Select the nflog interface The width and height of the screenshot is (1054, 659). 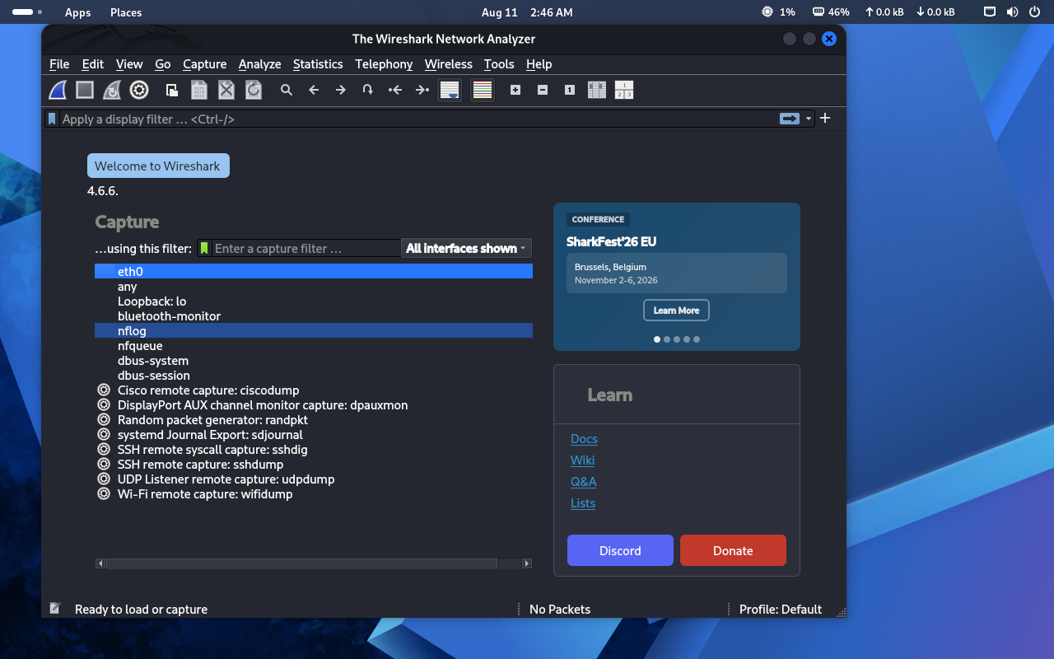(314, 330)
